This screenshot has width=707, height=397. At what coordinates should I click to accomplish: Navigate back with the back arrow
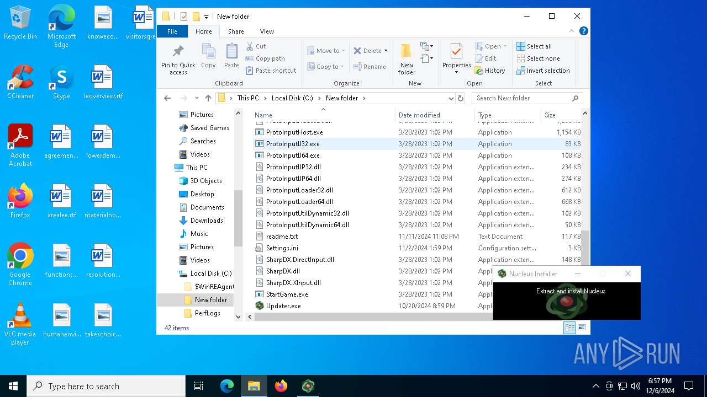(167, 98)
